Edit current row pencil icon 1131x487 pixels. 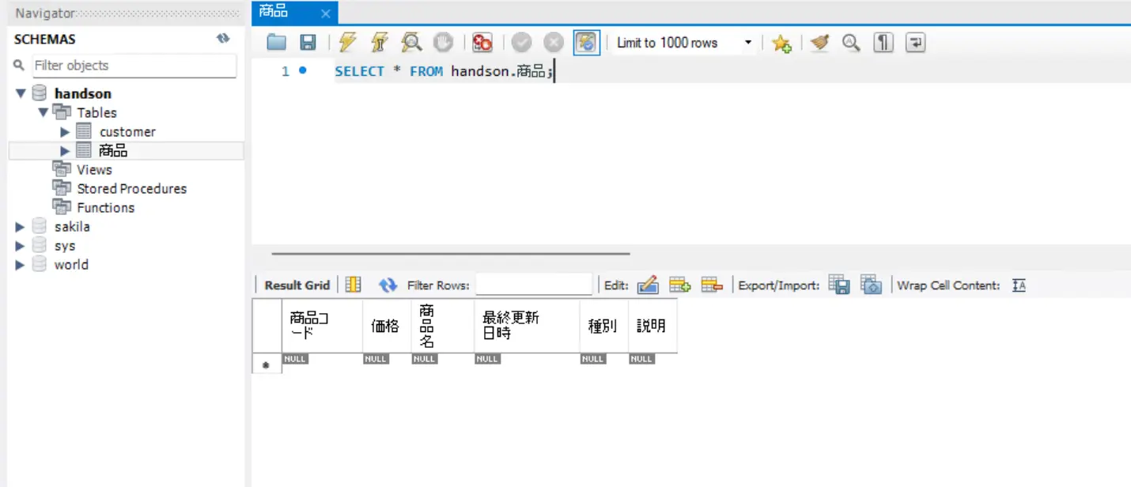click(x=648, y=285)
